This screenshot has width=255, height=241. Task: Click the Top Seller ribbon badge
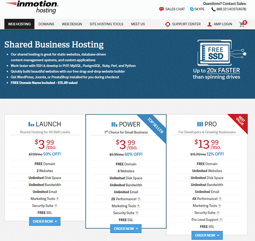(x=155, y=126)
